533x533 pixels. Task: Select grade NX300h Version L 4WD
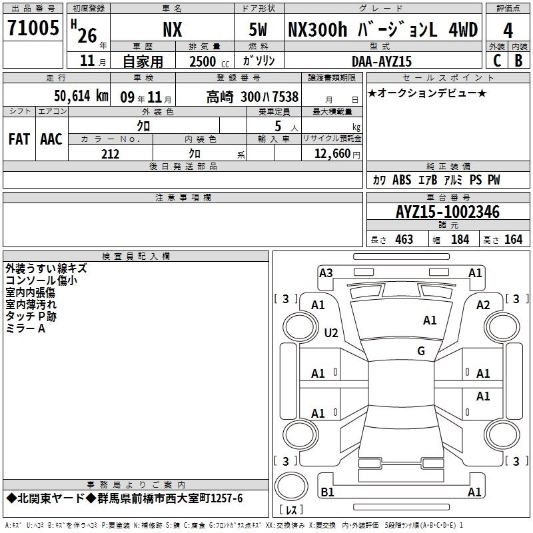[x=382, y=29]
